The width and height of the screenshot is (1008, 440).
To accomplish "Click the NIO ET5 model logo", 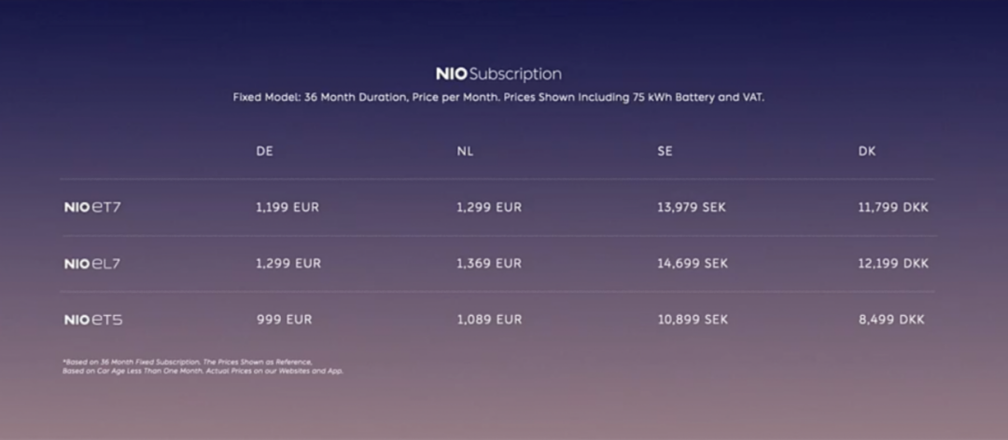I will 93,320.
